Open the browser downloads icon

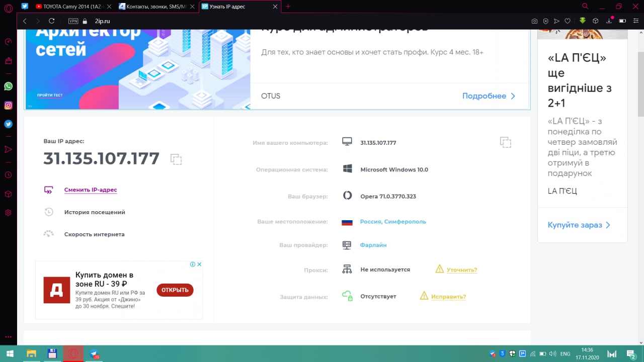coord(609,21)
